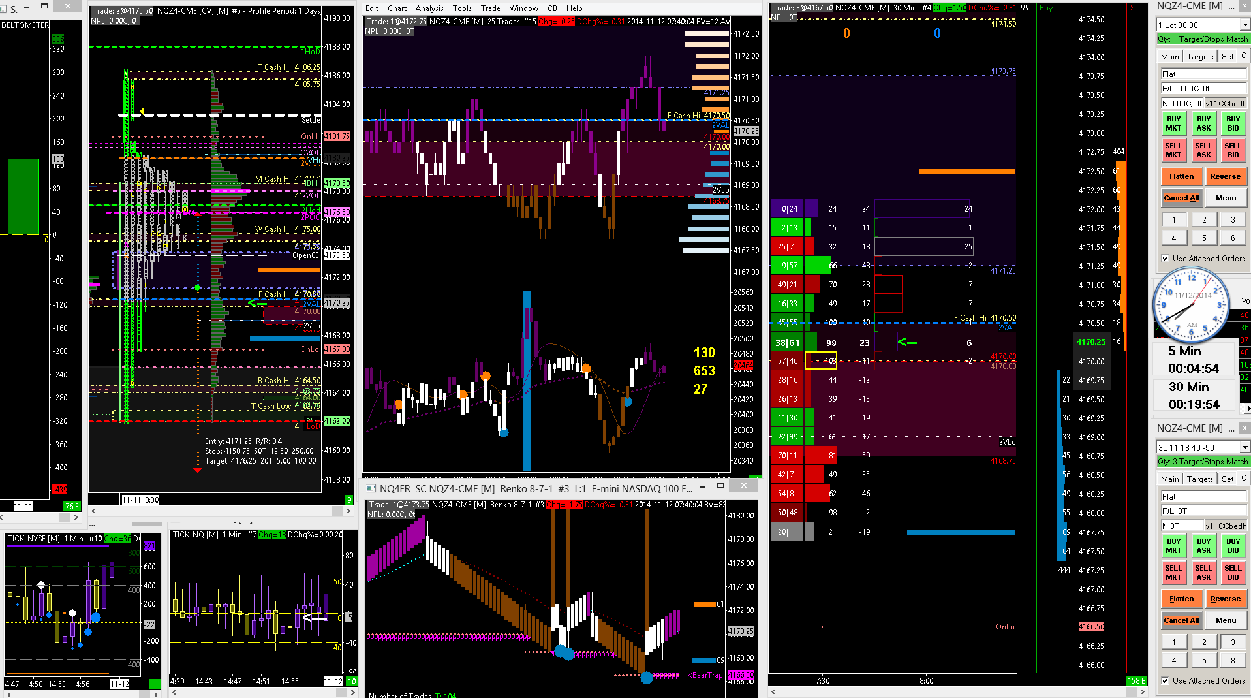
Task: Click BUY MKT in the lower trade window
Action: (x=1173, y=546)
